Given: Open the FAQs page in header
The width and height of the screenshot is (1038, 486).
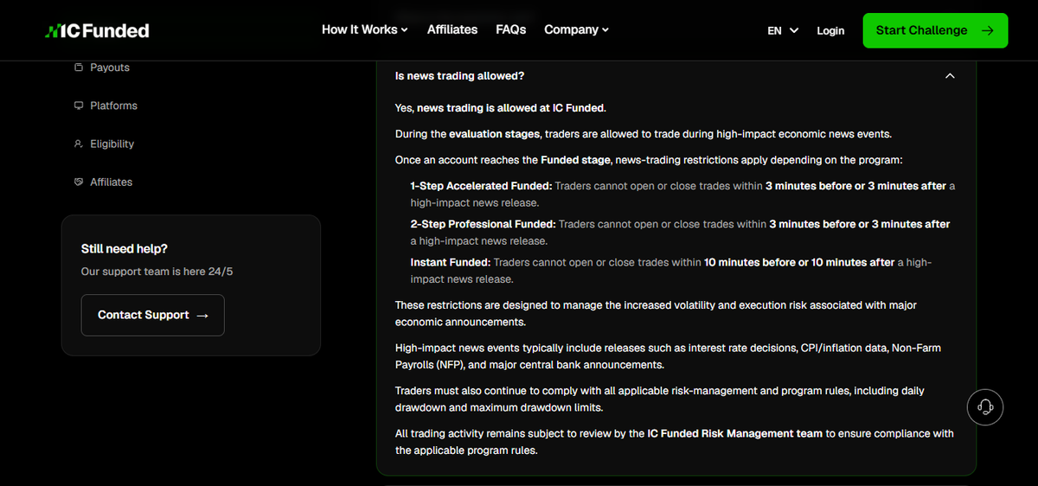Looking at the screenshot, I should [x=511, y=29].
